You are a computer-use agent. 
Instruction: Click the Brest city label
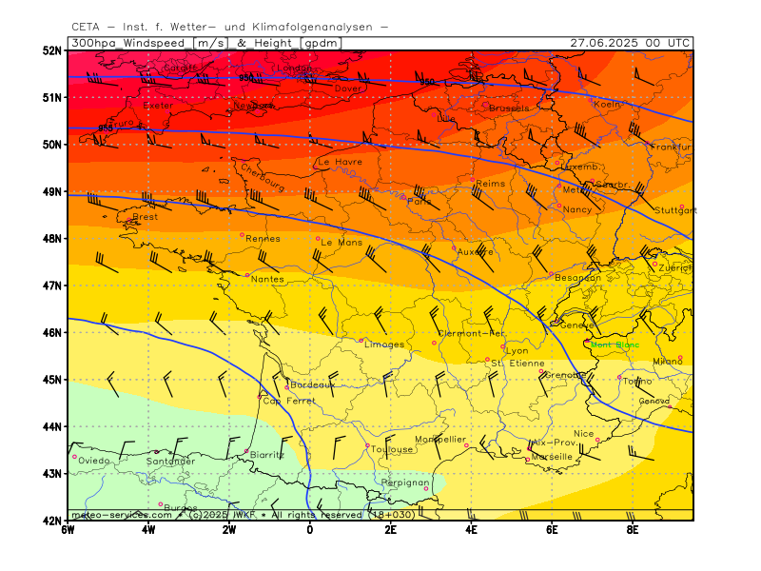pyautogui.click(x=146, y=217)
